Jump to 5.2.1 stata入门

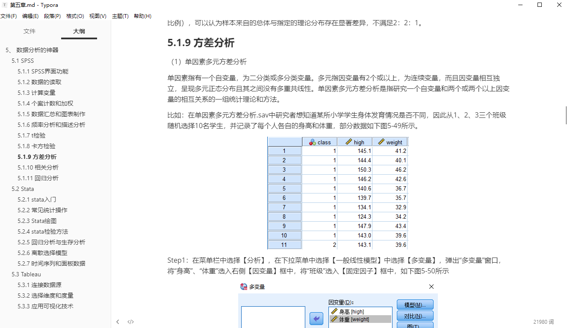click(37, 199)
